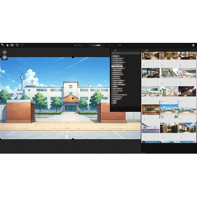Select the brick school building exterior thumbnail
Screen dimensions: 197x197
coord(187,128)
